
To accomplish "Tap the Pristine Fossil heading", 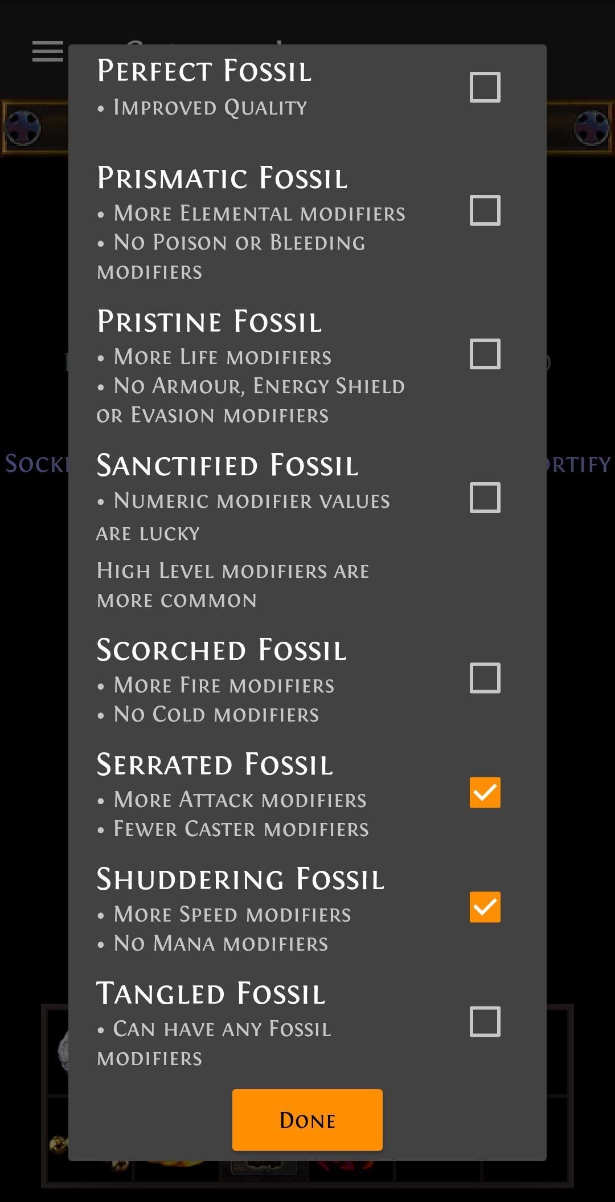I will point(210,321).
